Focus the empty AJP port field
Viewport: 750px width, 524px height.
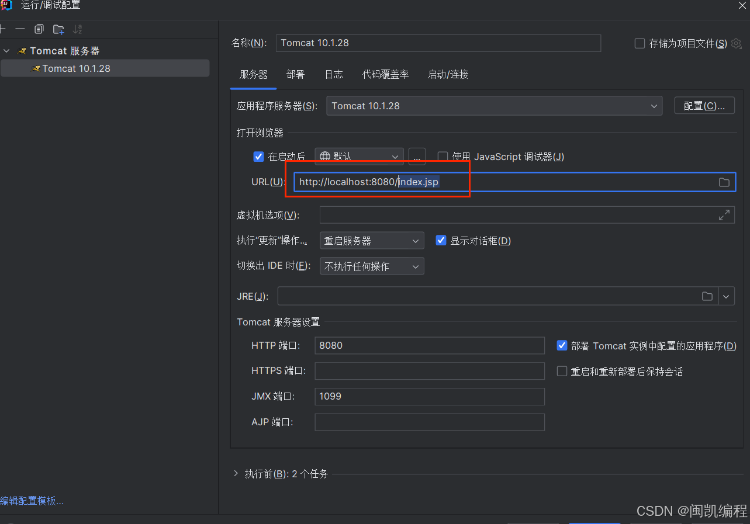(x=430, y=422)
